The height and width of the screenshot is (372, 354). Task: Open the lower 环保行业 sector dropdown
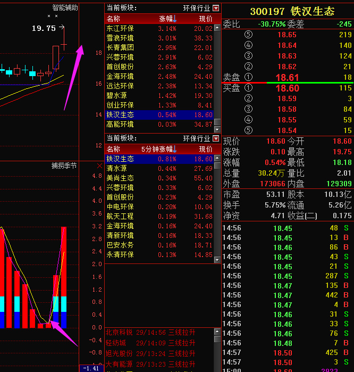click(x=216, y=138)
